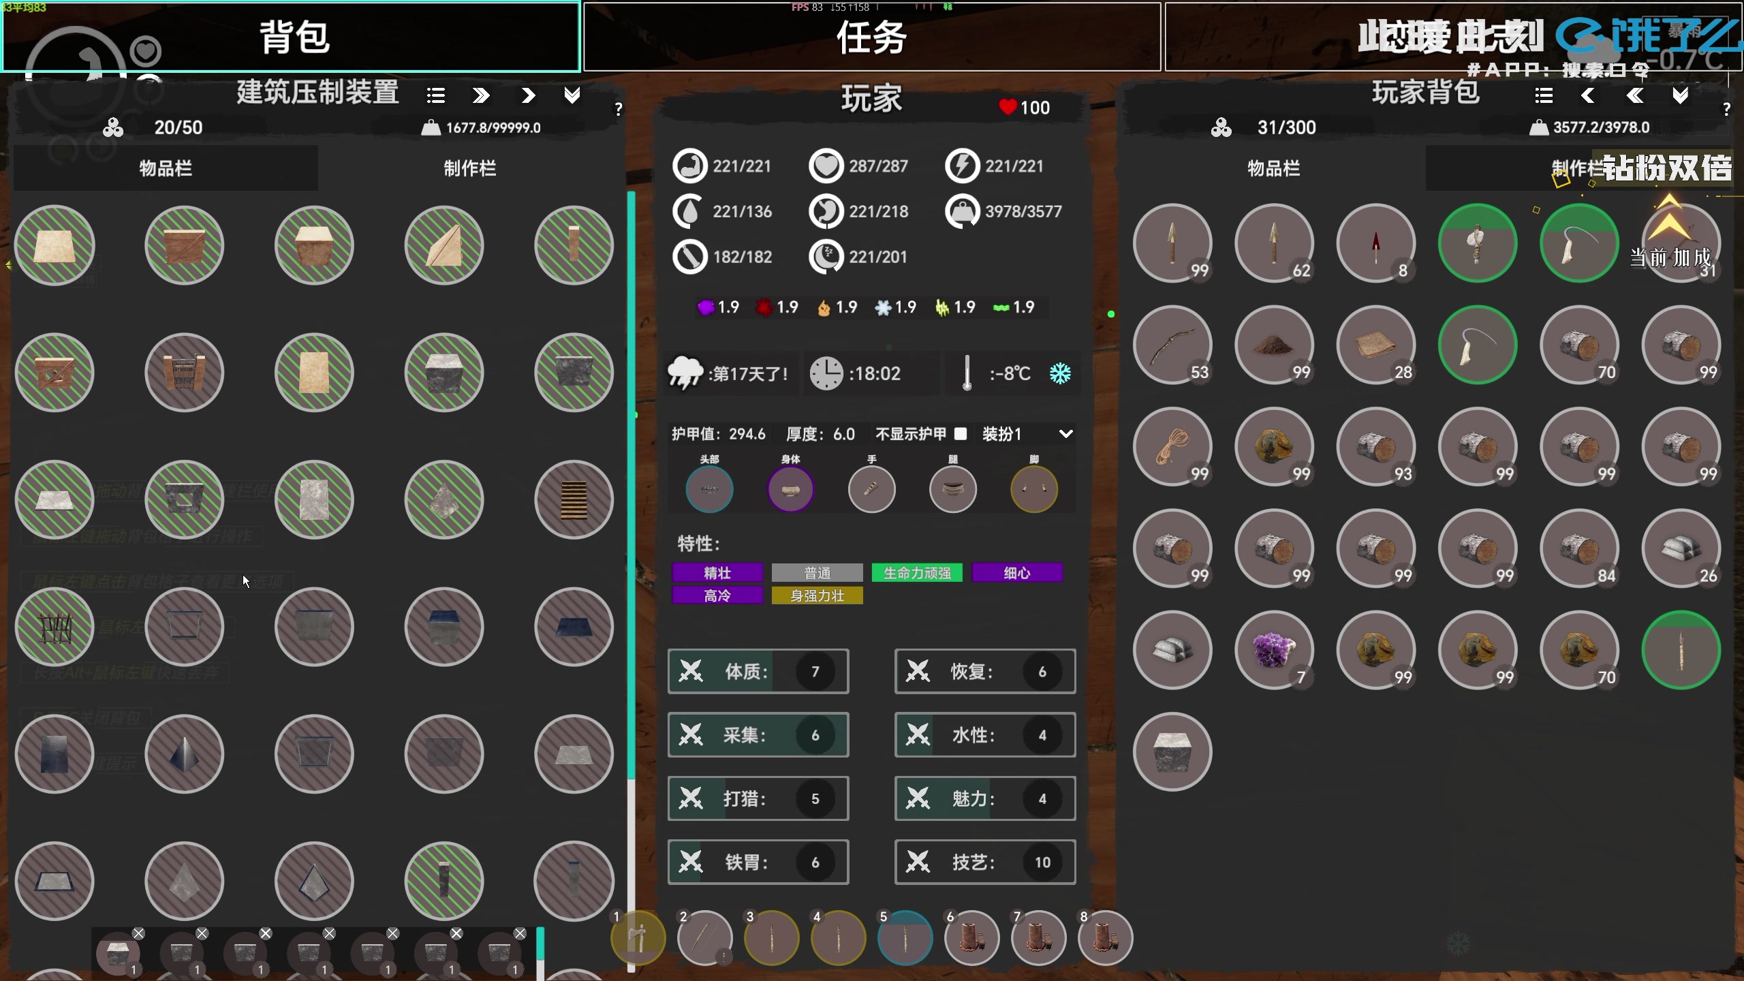Click 采集 skill box
The height and width of the screenshot is (981, 1744).
pos(758,735)
